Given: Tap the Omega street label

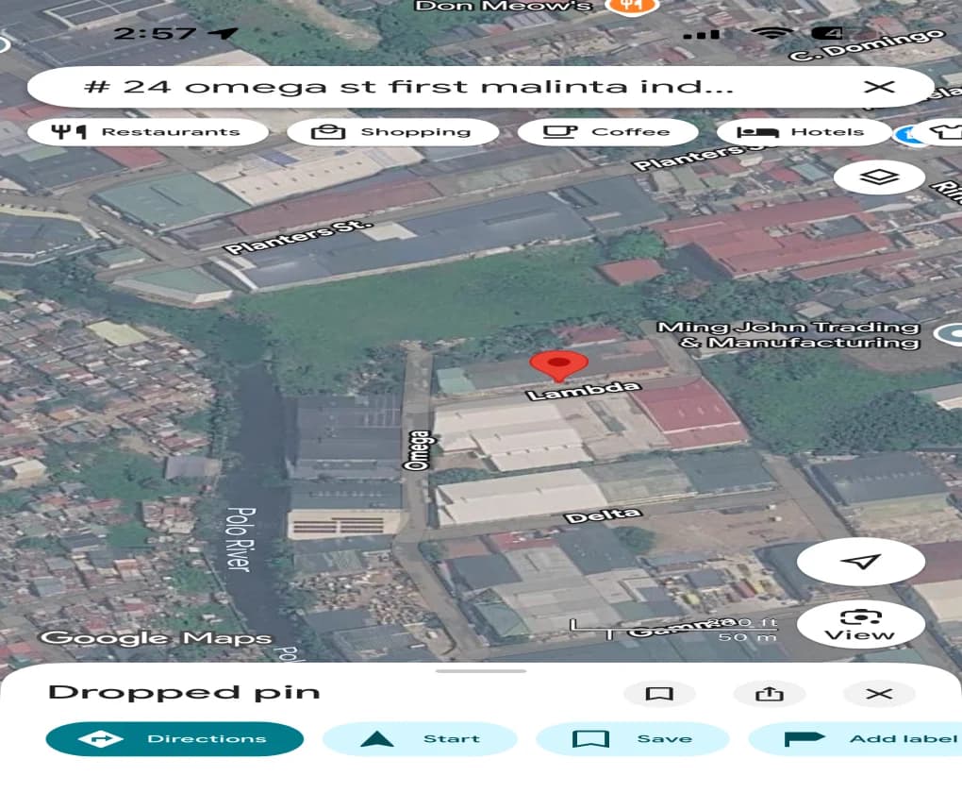Looking at the screenshot, I should [x=417, y=450].
